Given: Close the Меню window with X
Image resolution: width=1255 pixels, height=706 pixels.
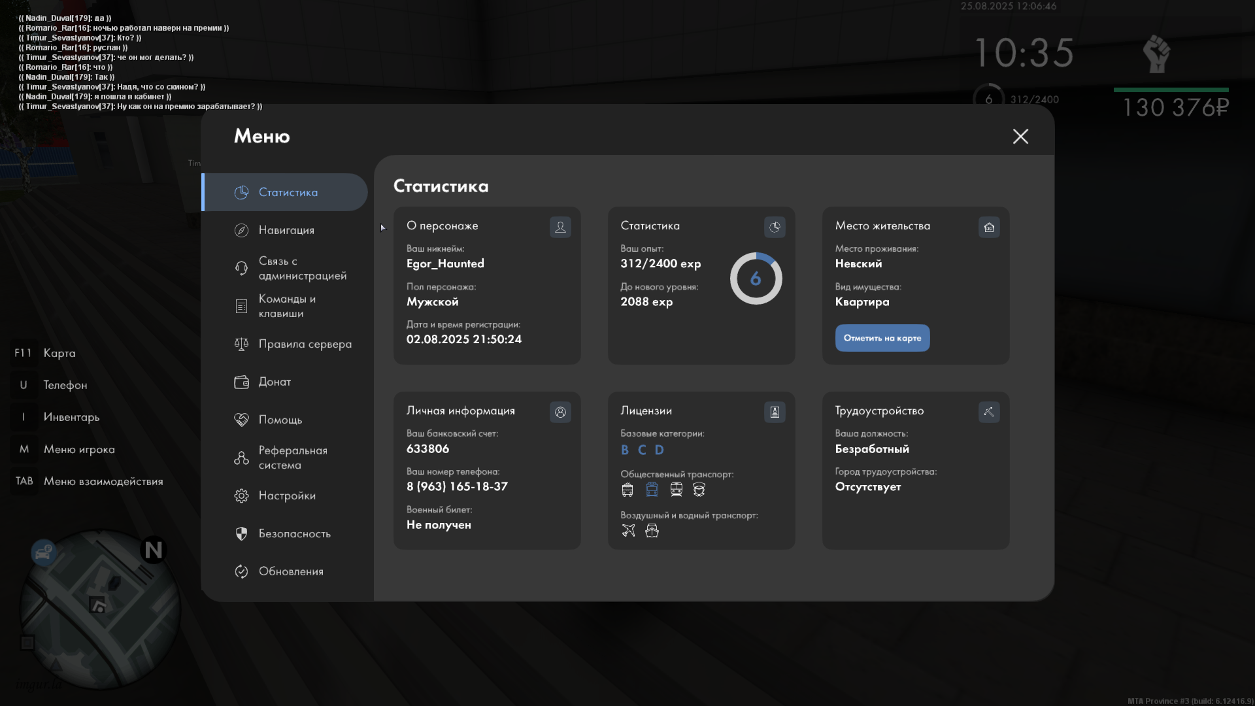Looking at the screenshot, I should [x=1020, y=136].
